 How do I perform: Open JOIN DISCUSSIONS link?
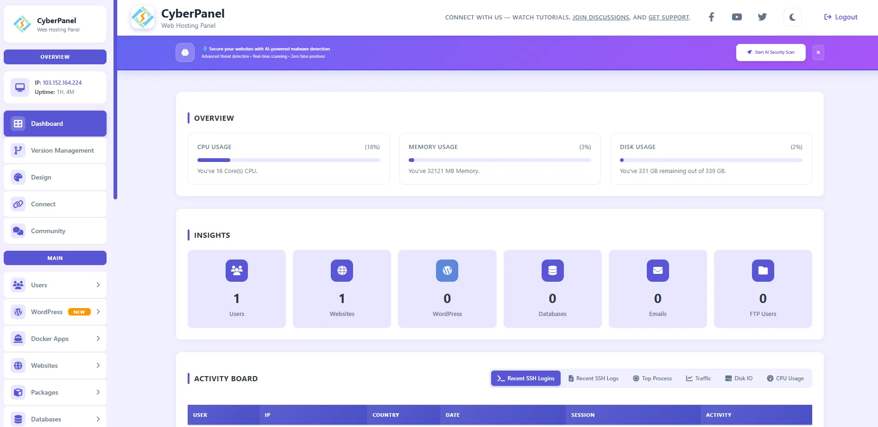click(x=600, y=18)
